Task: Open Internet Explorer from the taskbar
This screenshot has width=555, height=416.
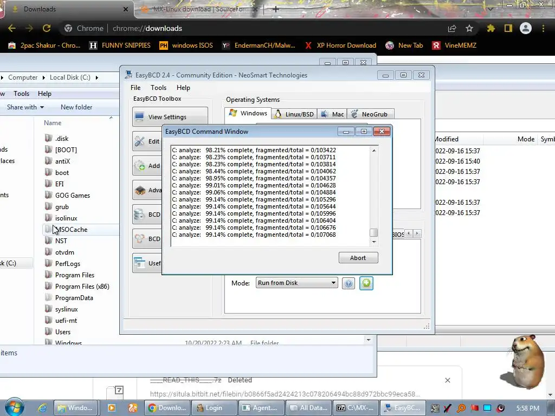Action: click(x=43, y=408)
